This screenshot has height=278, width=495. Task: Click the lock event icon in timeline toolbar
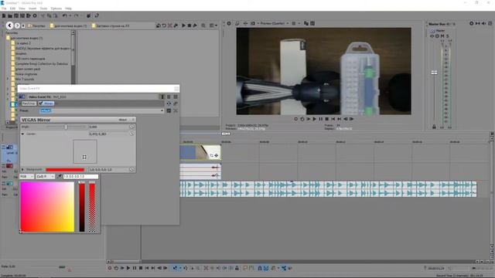pos(237,268)
